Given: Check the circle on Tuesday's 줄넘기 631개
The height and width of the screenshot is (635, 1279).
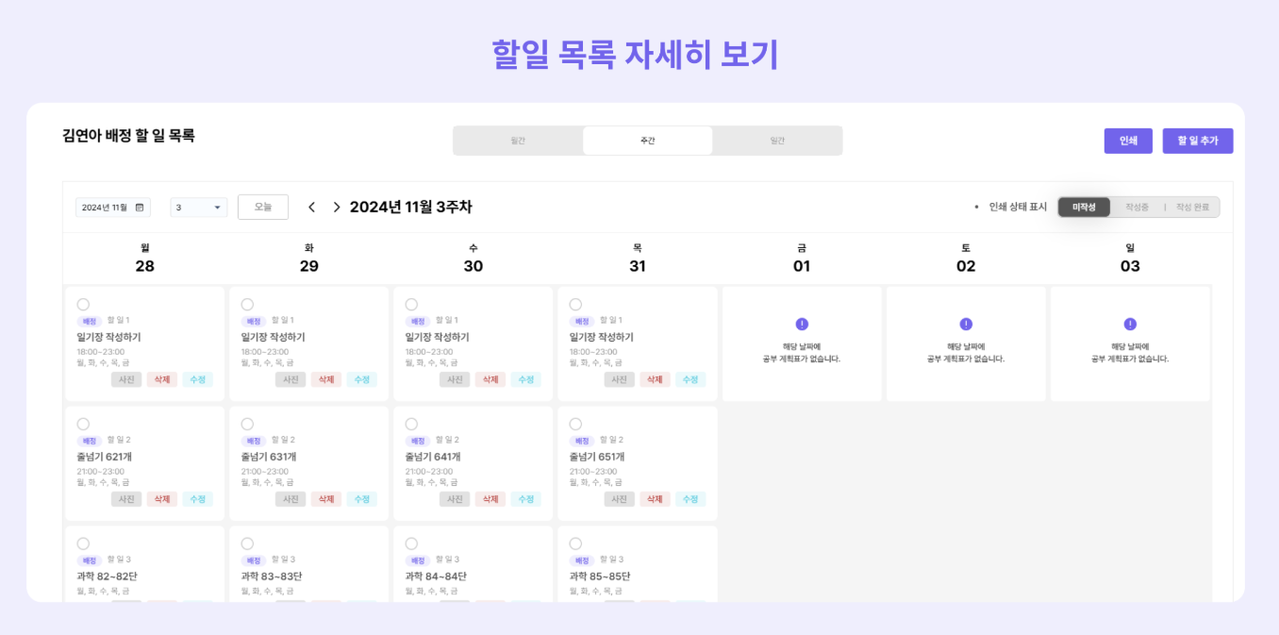Looking at the screenshot, I should pyautogui.click(x=247, y=424).
